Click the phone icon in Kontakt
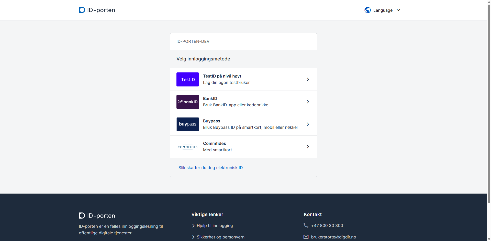 point(306,225)
